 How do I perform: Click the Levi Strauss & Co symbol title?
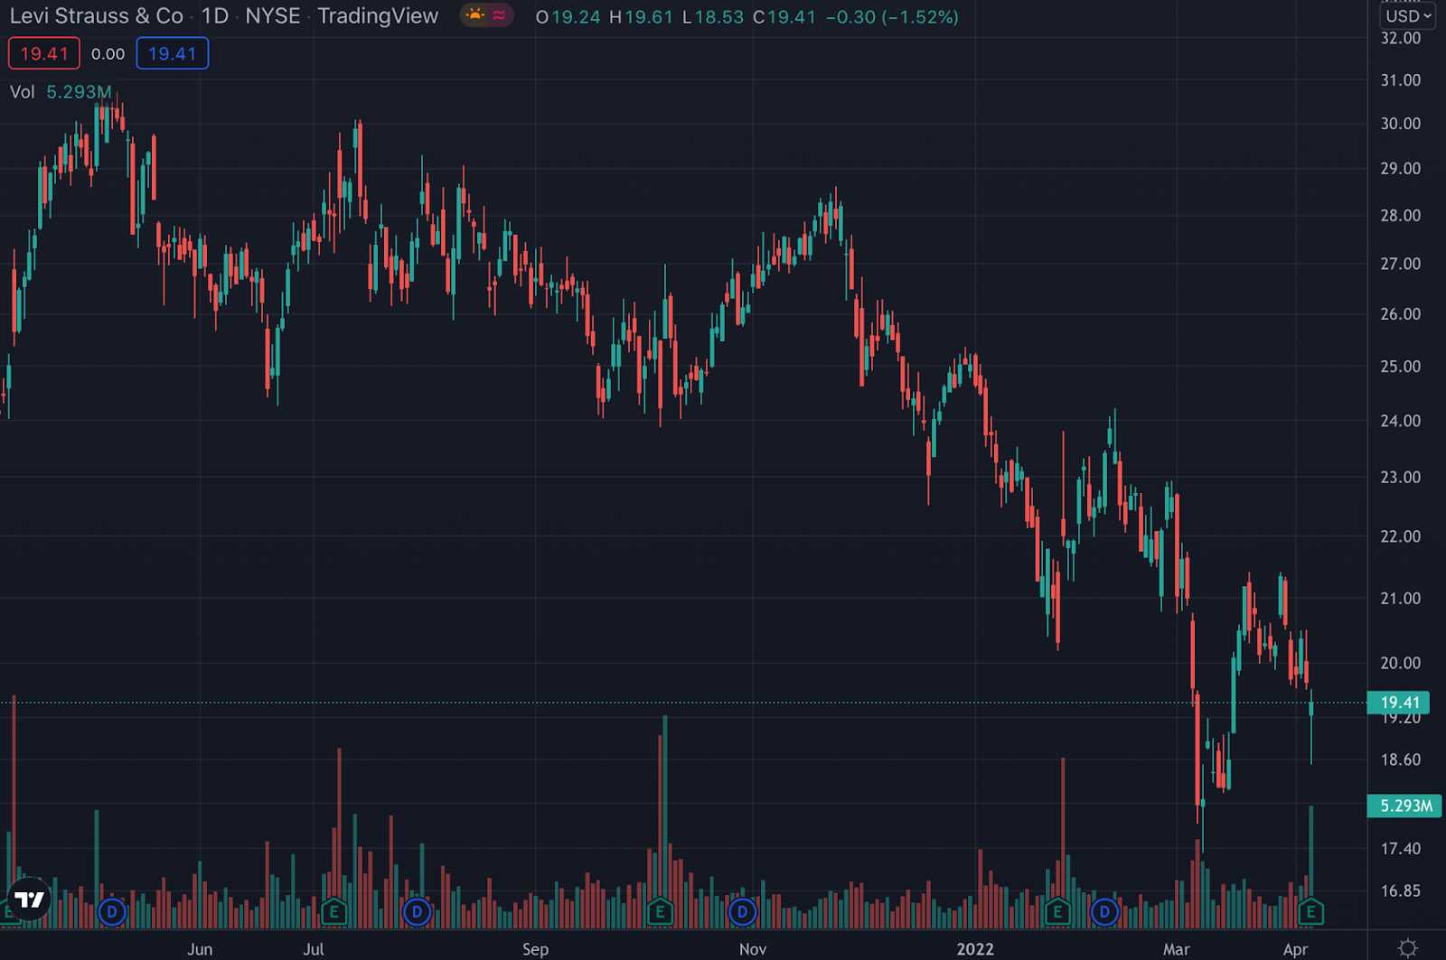[97, 16]
